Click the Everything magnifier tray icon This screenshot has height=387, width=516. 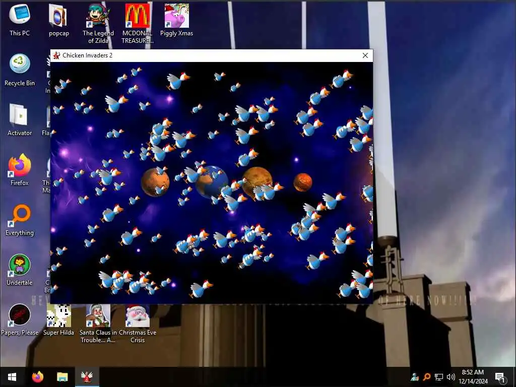coord(427,377)
